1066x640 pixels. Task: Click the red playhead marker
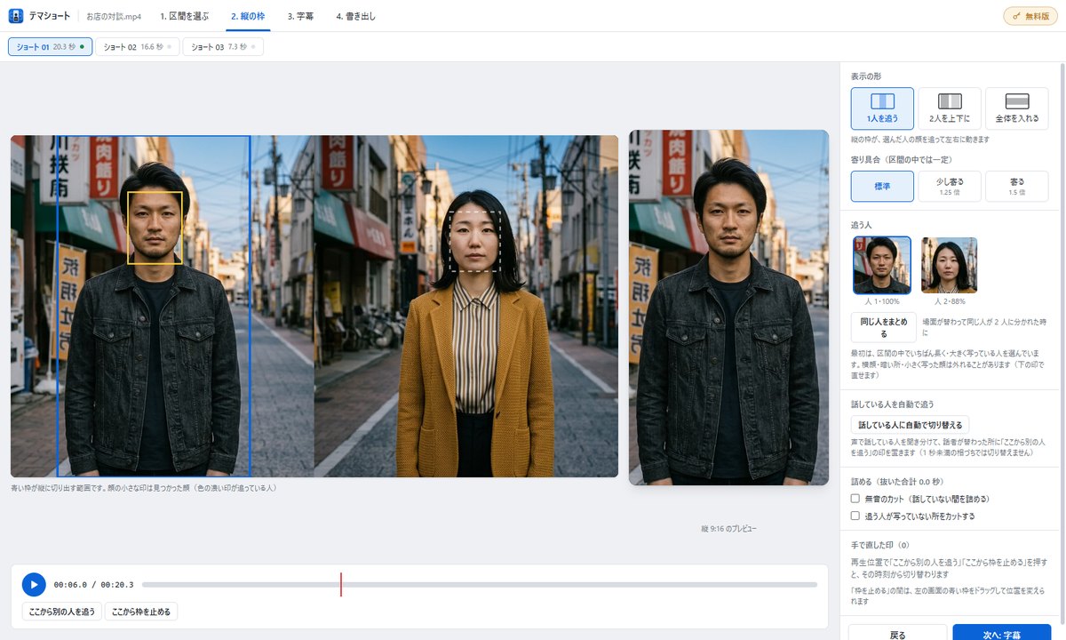[x=340, y=584]
